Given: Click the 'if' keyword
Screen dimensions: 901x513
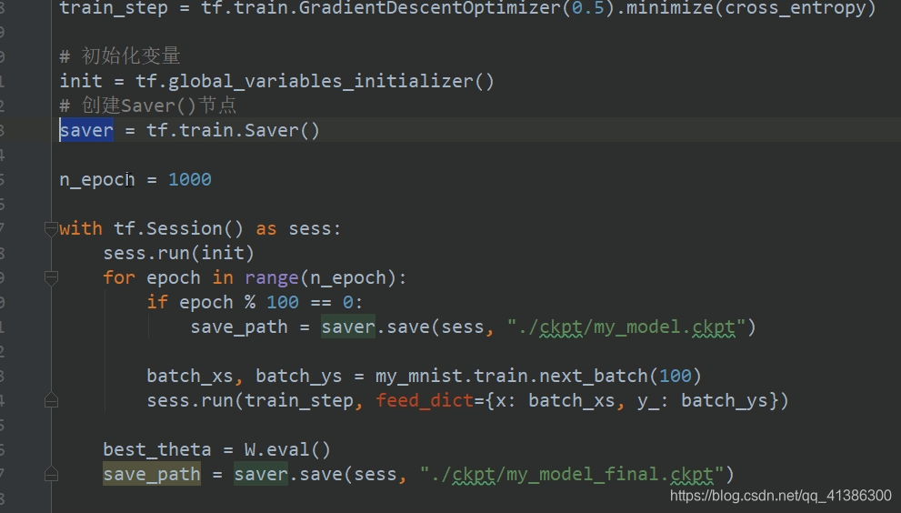Looking at the screenshot, I should 157,303.
